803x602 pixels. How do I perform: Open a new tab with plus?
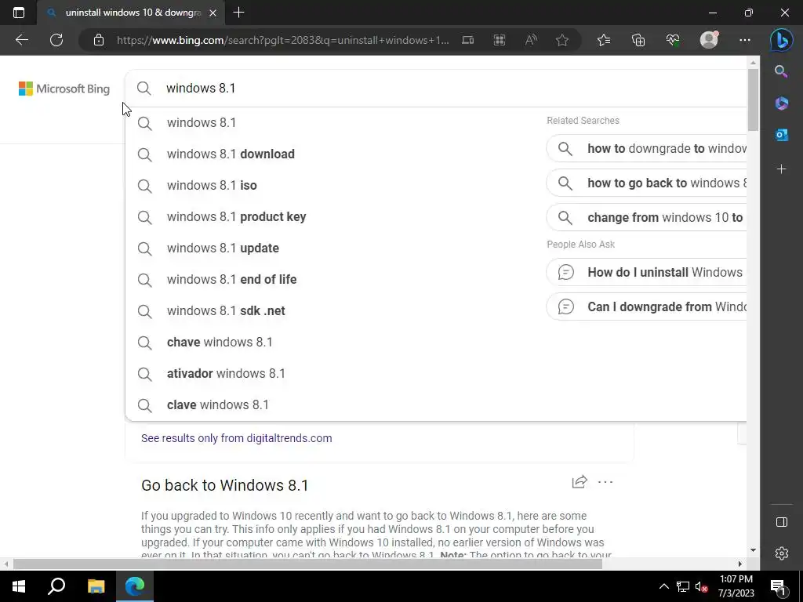pos(238,13)
